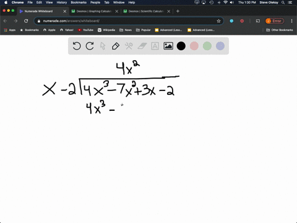Open the People menu
This screenshot has width=297, height=223.
tap(95, 2)
